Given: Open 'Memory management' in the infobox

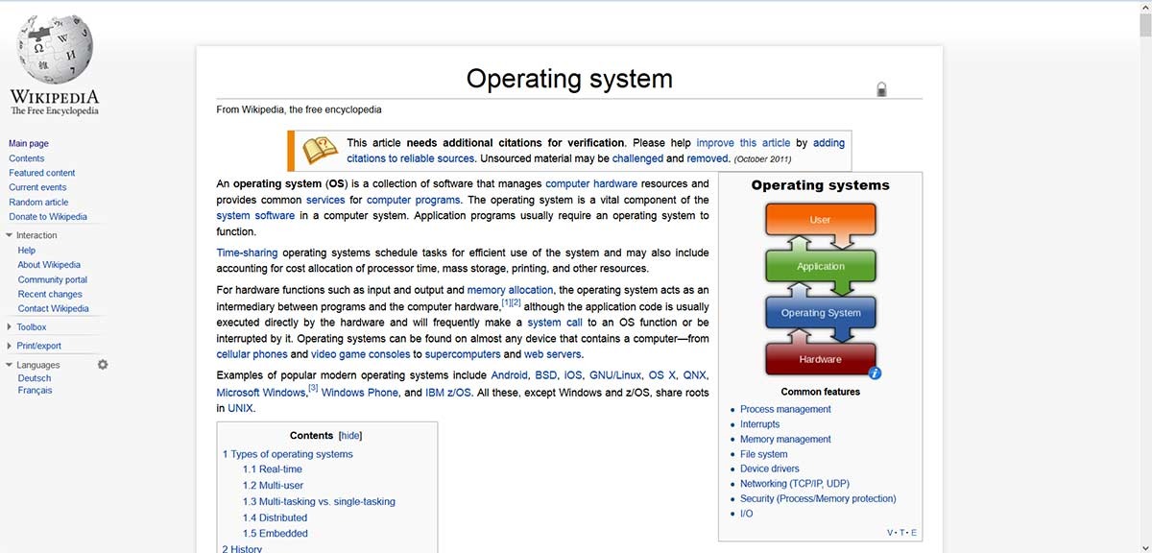Looking at the screenshot, I should [785, 440].
